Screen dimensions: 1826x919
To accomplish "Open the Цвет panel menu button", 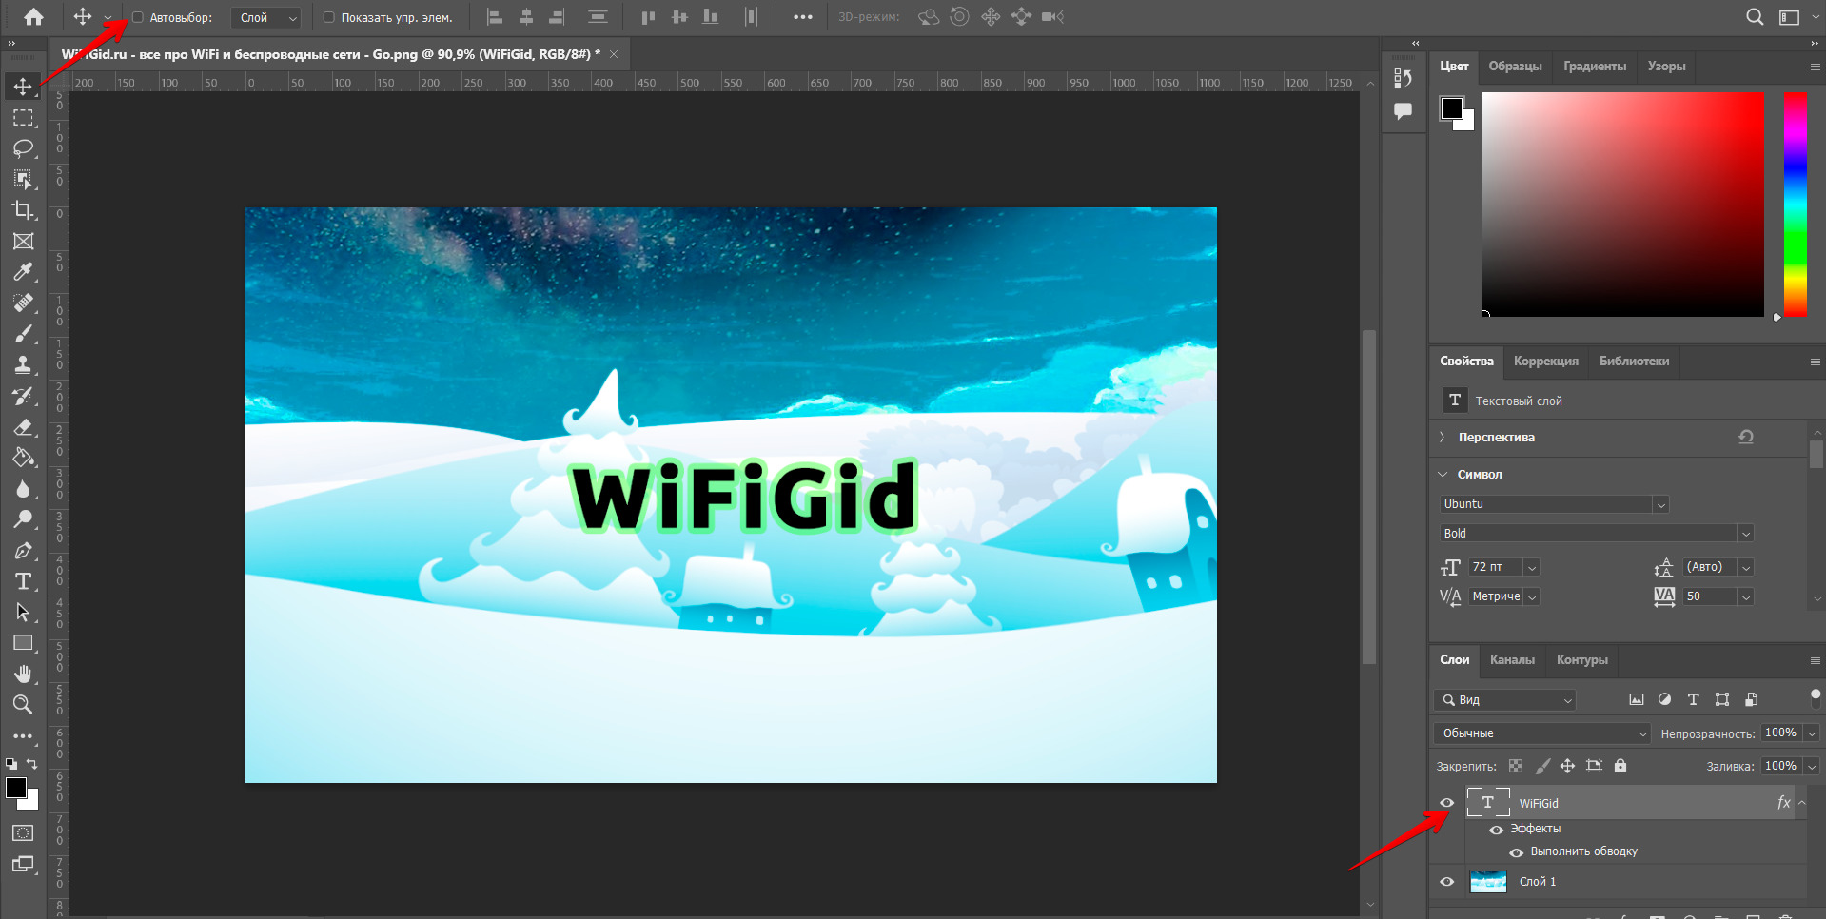I will (x=1815, y=67).
